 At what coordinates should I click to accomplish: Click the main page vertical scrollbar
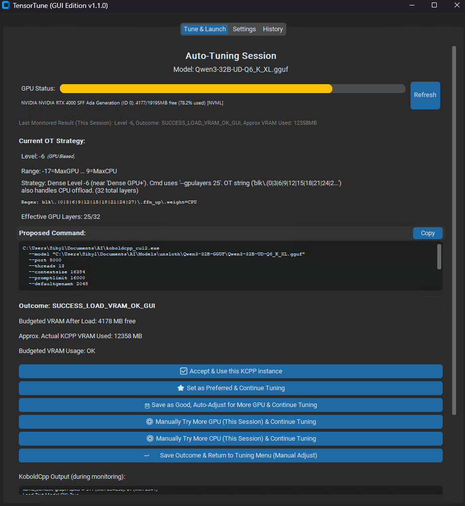tap(454, 230)
